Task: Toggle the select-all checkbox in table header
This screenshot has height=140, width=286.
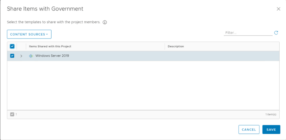Action: point(12,46)
